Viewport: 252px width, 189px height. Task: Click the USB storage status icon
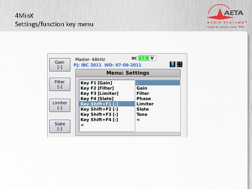[x=173, y=64]
